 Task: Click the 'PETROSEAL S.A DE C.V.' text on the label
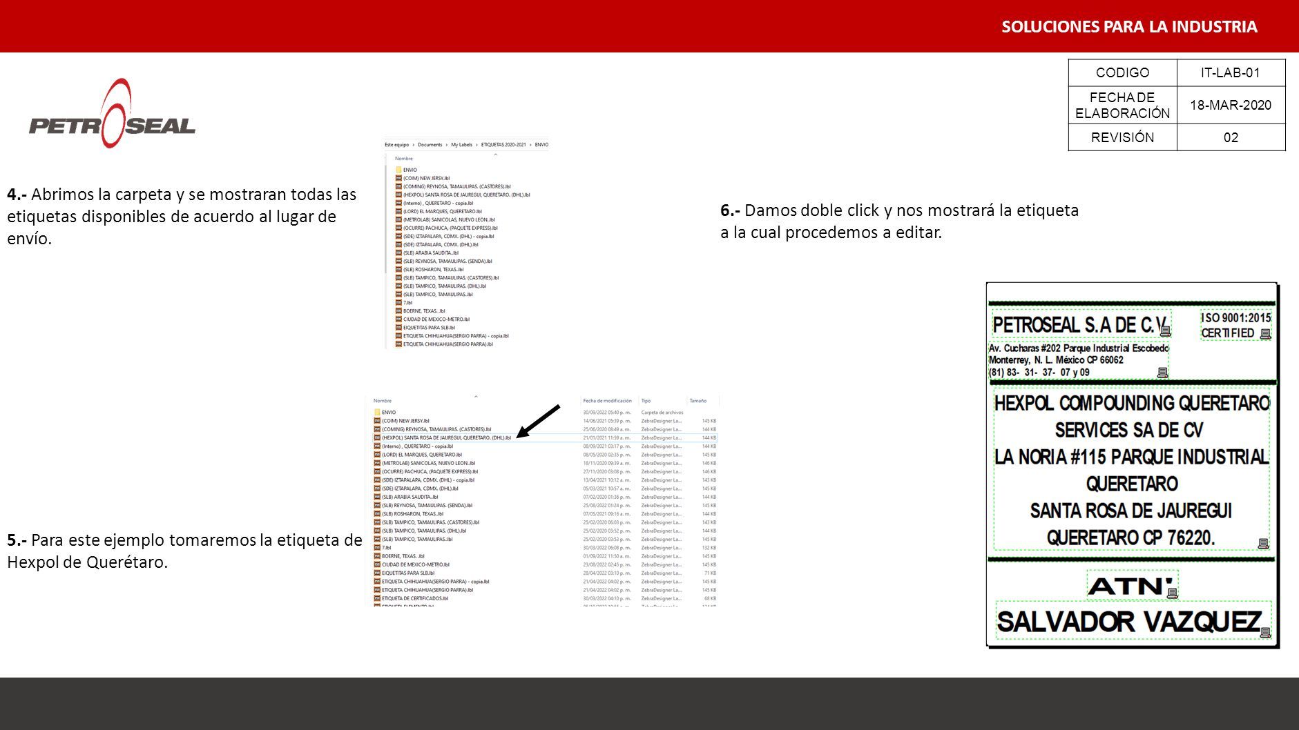pos(1079,325)
